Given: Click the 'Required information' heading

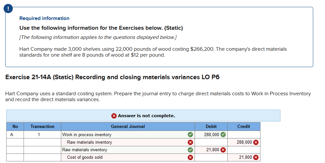Looking at the screenshot, I should pos(44,18).
